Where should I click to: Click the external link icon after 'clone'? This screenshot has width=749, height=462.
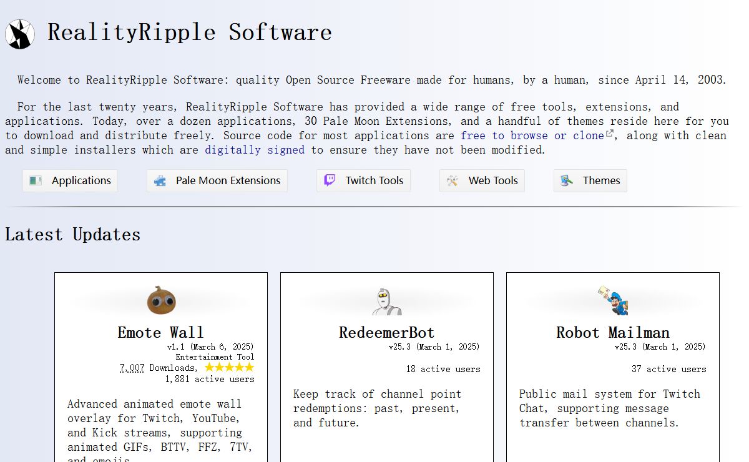click(610, 134)
